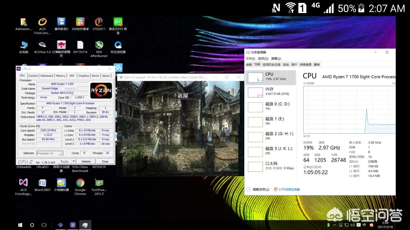This screenshot has width=410, height=230.
Task: Select 磁盘 0 (C: D:) in the sidebar
Action: [271, 106]
